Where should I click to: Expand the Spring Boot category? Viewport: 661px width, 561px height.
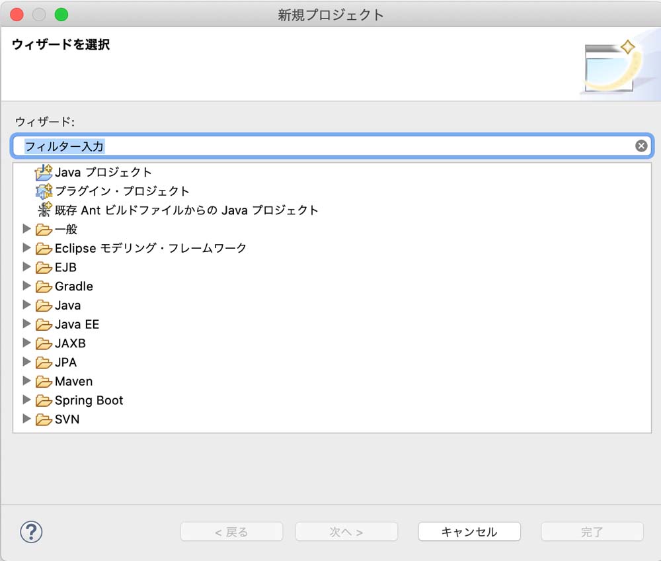(26, 400)
